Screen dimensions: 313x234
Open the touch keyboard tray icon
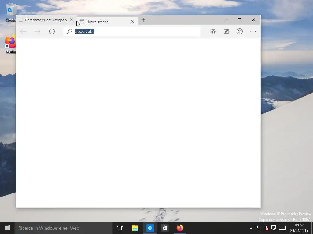pyautogui.click(x=282, y=228)
